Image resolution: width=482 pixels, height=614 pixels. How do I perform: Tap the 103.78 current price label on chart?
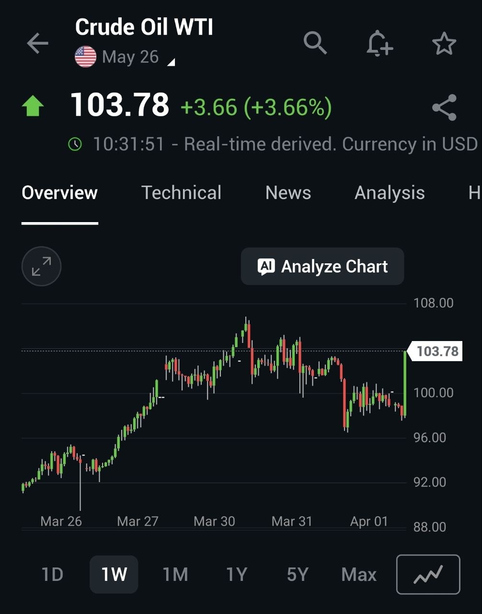click(436, 352)
